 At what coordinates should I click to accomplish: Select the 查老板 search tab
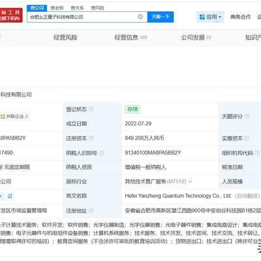[57, 8]
